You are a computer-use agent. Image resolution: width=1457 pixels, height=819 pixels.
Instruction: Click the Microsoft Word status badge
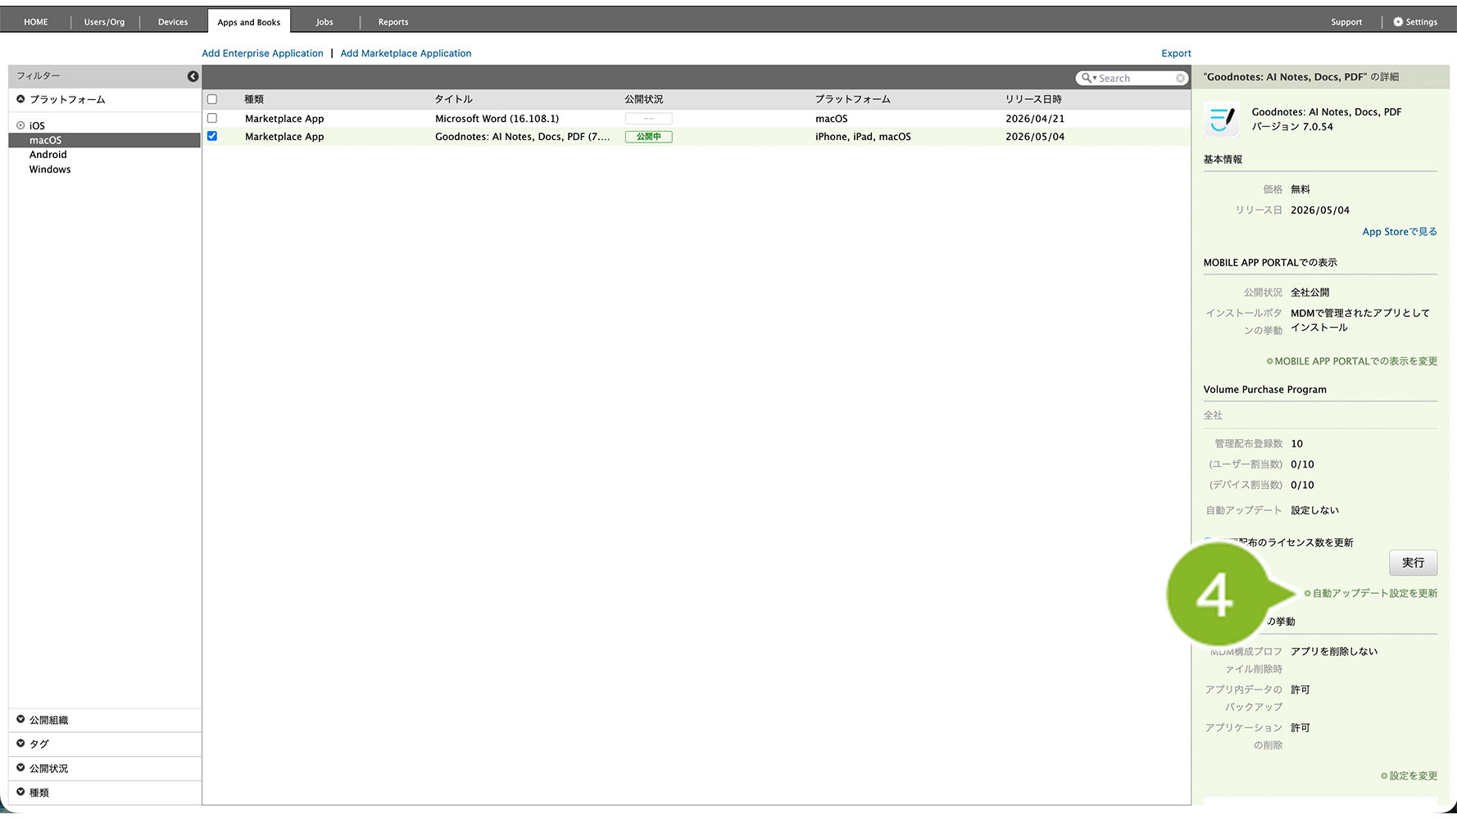point(648,119)
